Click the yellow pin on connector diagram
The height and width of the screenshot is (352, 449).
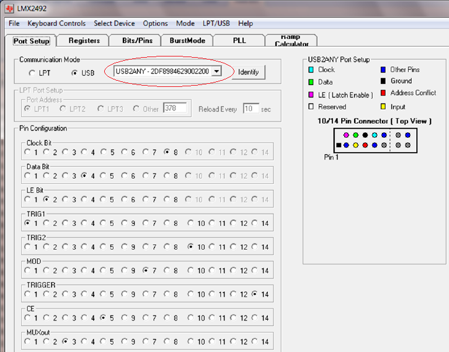click(355, 145)
